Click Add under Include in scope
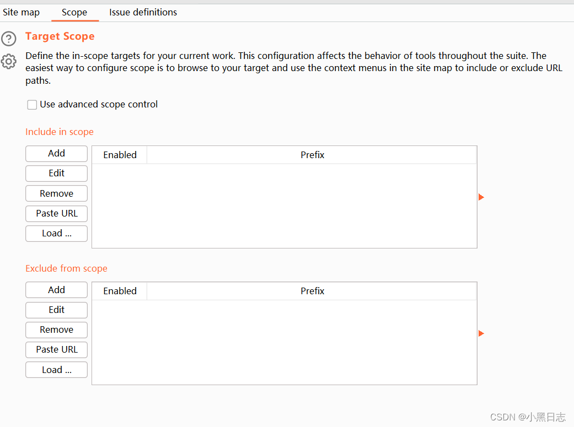Image resolution: width=574 pixels, height=427 pixels. 56,154
